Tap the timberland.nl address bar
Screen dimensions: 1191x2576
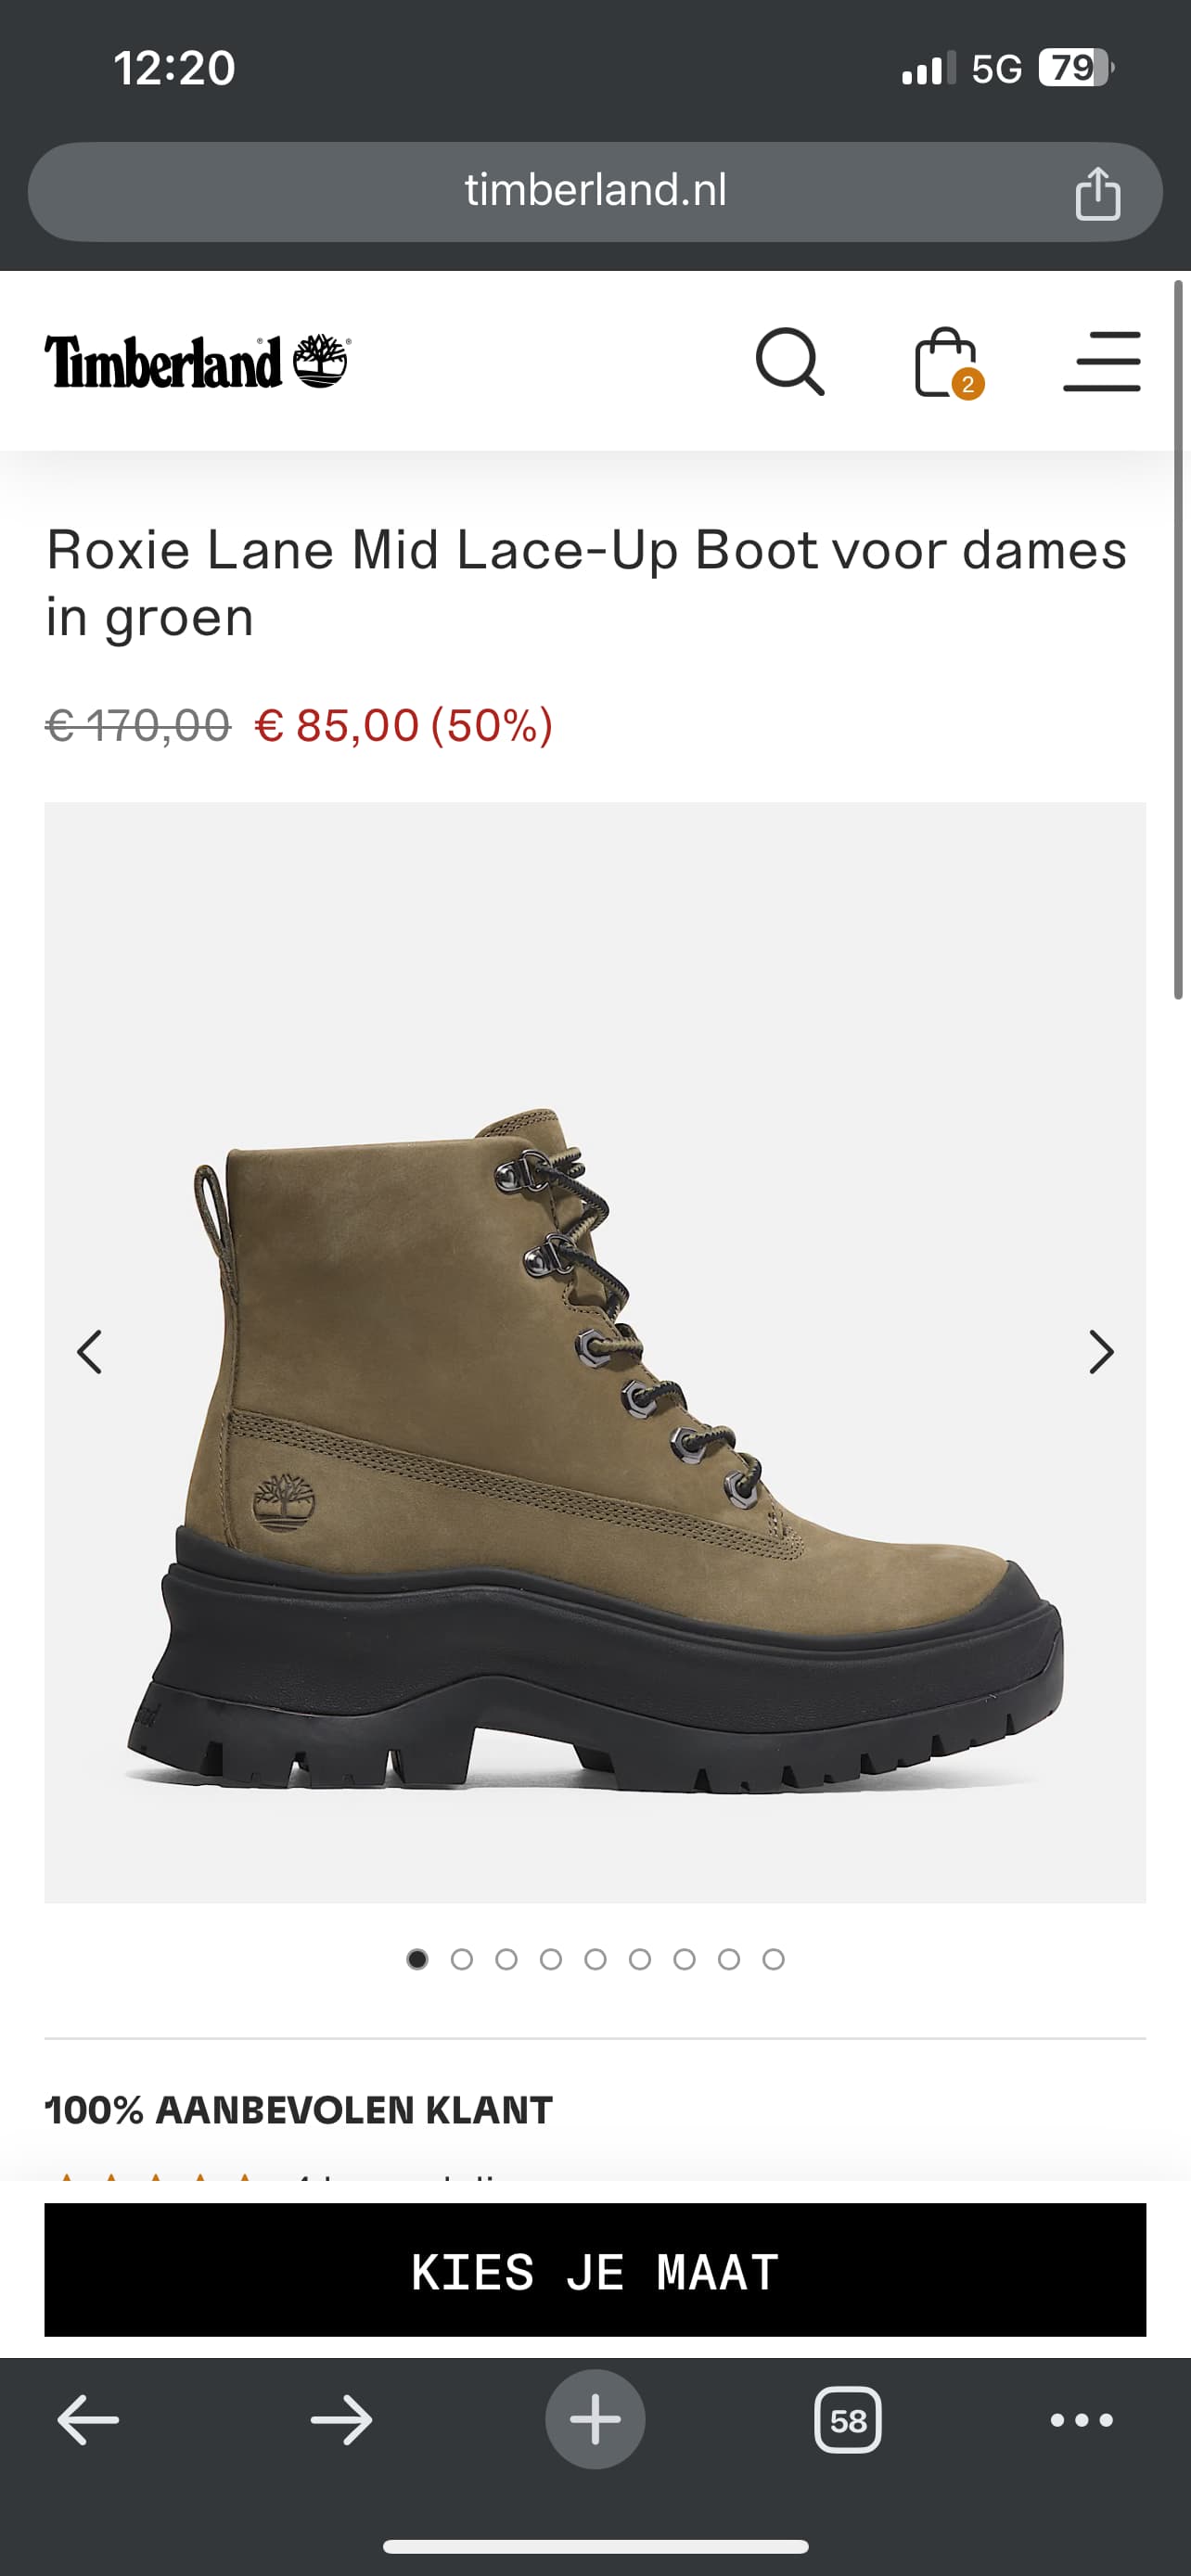point(595,192)
